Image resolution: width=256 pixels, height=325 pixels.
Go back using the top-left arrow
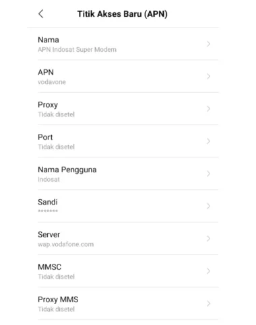click(41, 14)
